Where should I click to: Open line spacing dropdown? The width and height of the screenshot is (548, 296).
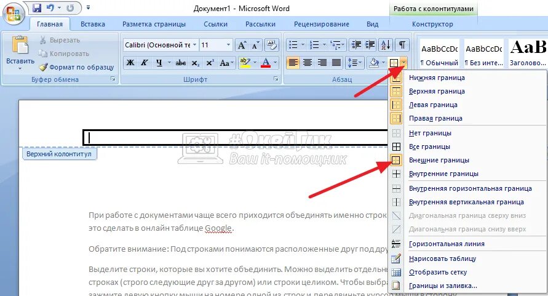354,63
